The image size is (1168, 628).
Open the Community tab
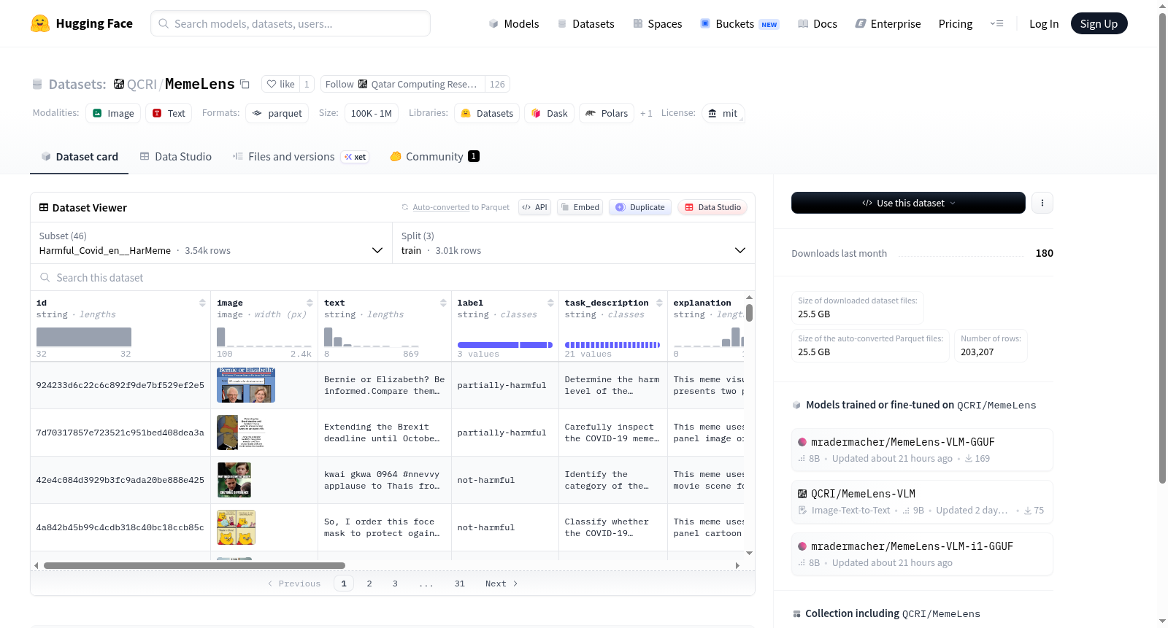[x=434, y=156]
